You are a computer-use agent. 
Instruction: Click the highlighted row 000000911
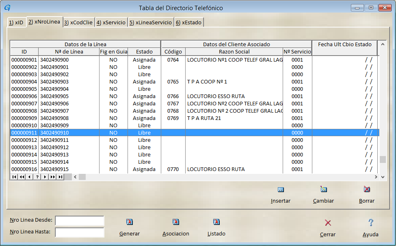point(195,133)
